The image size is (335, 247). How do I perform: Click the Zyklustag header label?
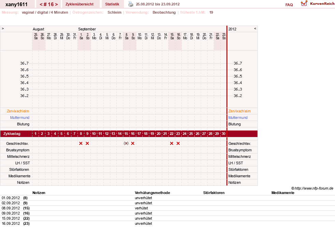[12, 134]
